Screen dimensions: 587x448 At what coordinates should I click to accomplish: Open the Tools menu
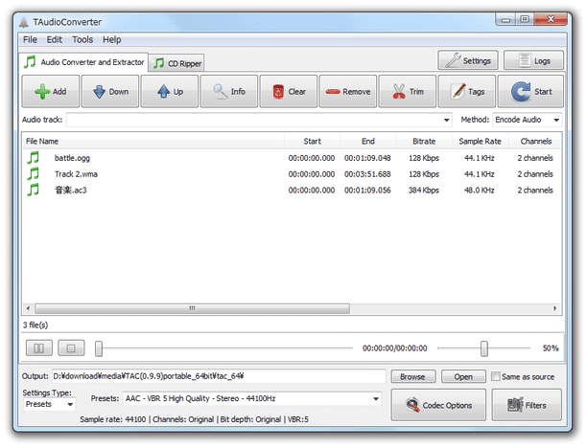pyautogui.click(x=82, y=39)
